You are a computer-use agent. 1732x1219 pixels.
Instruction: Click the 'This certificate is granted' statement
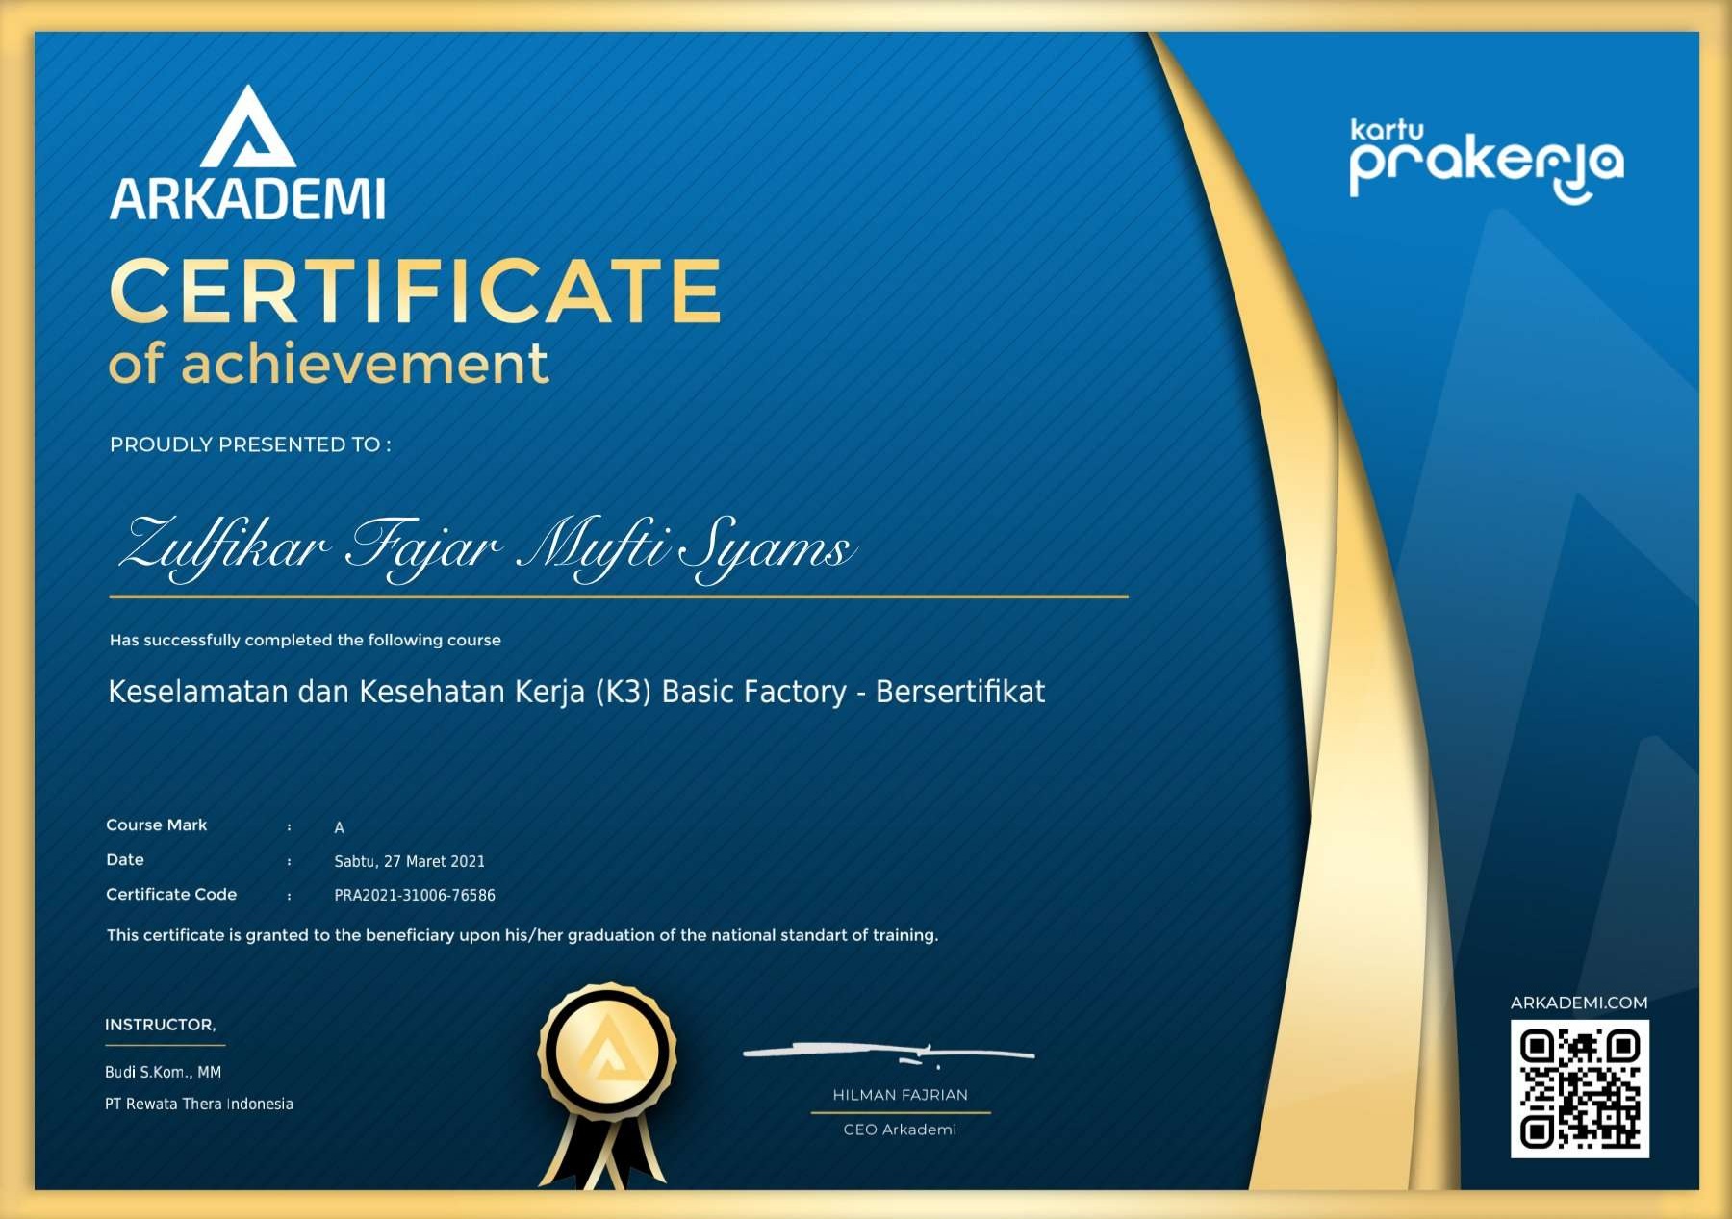pos(522,935)
